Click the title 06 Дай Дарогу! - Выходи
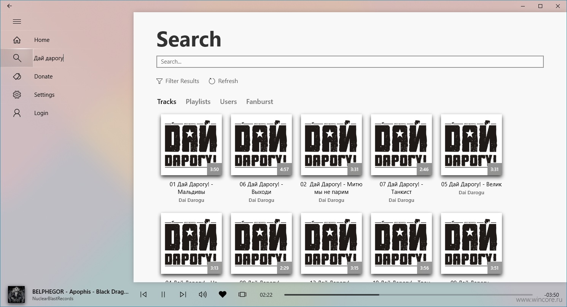 coord(261,188)
